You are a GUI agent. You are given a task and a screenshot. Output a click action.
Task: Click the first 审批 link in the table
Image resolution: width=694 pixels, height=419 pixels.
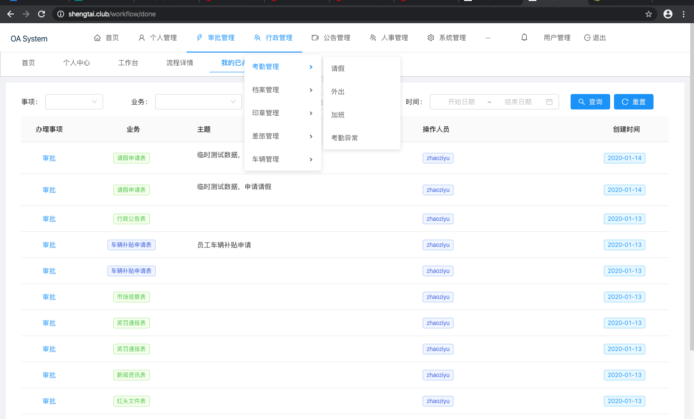49,158
